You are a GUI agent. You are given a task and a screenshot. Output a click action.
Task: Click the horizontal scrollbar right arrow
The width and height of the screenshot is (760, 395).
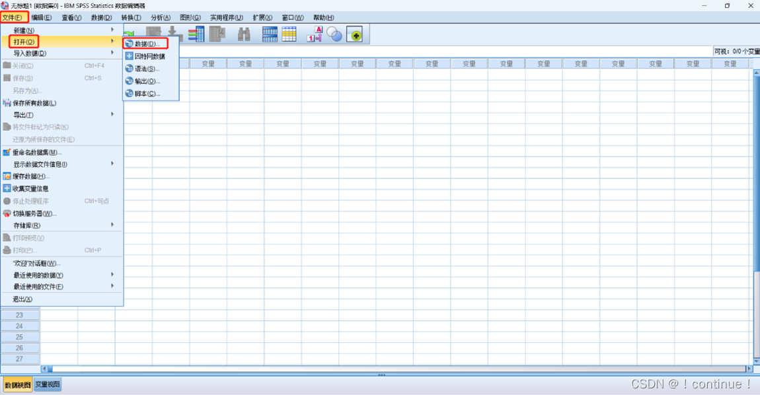tap(749, 369)
